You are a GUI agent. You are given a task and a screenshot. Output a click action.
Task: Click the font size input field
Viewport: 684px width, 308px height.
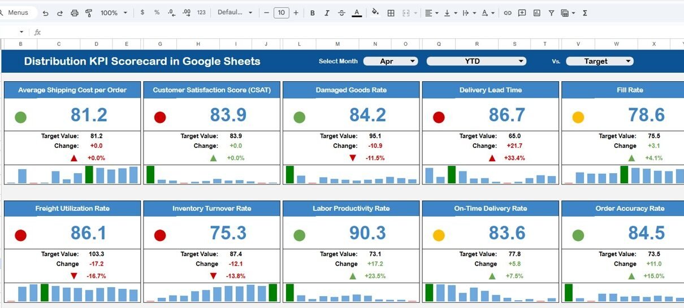point(281,12)
